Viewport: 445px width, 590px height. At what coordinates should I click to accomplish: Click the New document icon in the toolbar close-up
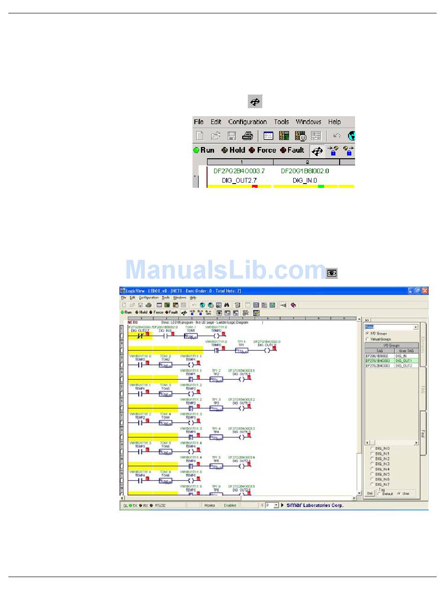coord(200,136)
